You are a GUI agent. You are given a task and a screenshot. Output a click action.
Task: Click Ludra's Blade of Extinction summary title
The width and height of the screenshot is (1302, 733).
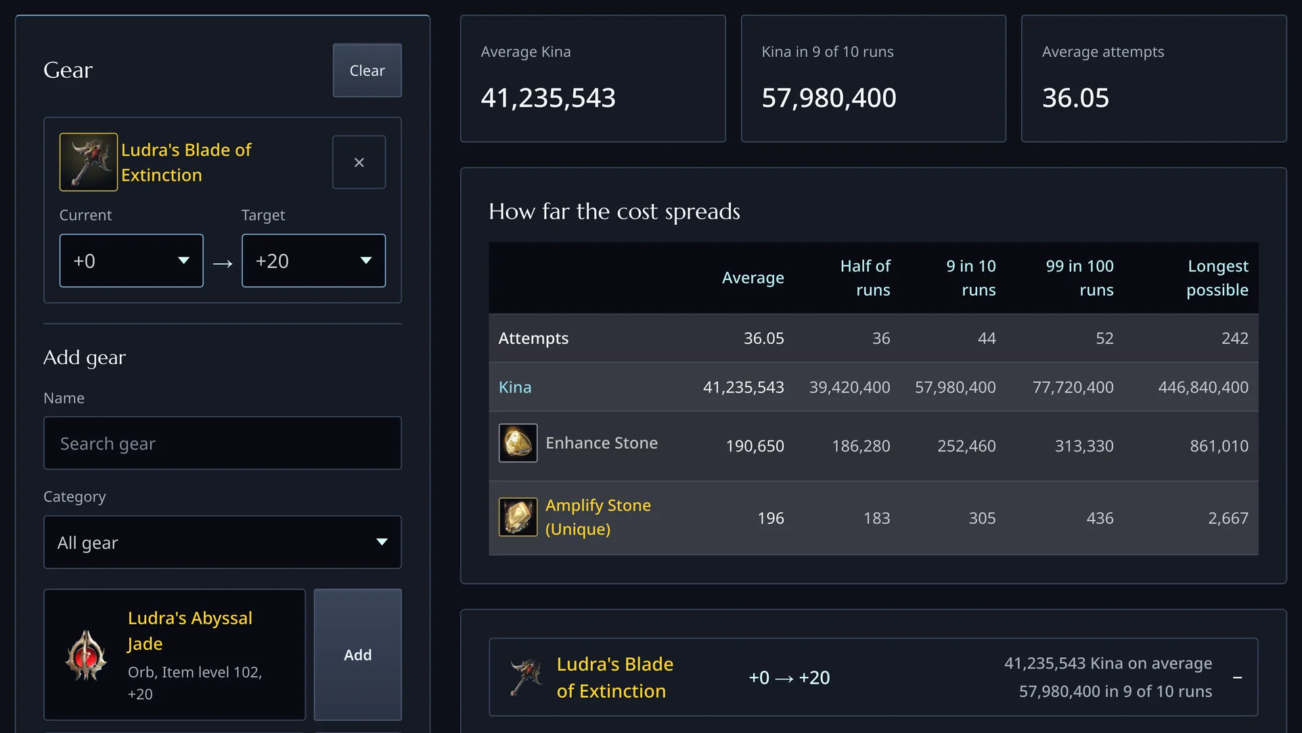[614, 678]
